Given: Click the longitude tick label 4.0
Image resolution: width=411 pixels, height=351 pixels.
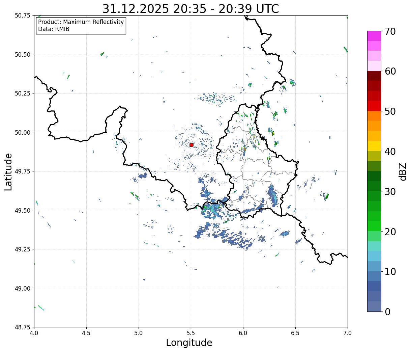Looking at the screenshot, I should tap(34, 333).
